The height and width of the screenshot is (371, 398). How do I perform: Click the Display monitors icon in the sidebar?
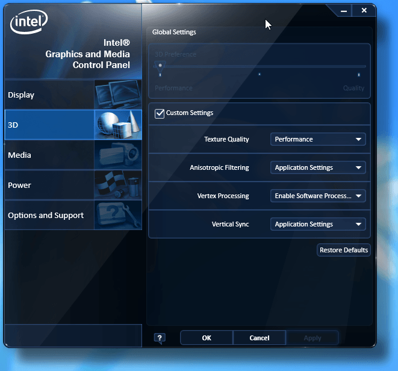point(118,95)
